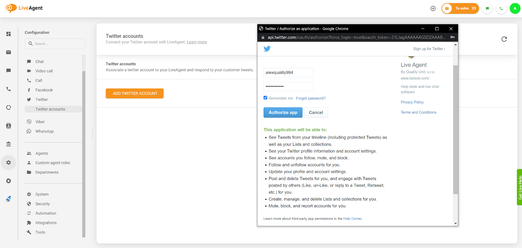Click the To solve 23 tickets button
522x248 pixels.
pos(460,8)
